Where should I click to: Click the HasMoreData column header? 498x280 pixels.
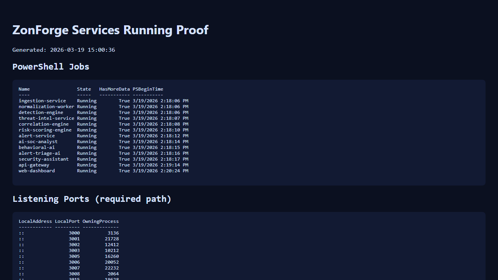(x=114, y=89)
